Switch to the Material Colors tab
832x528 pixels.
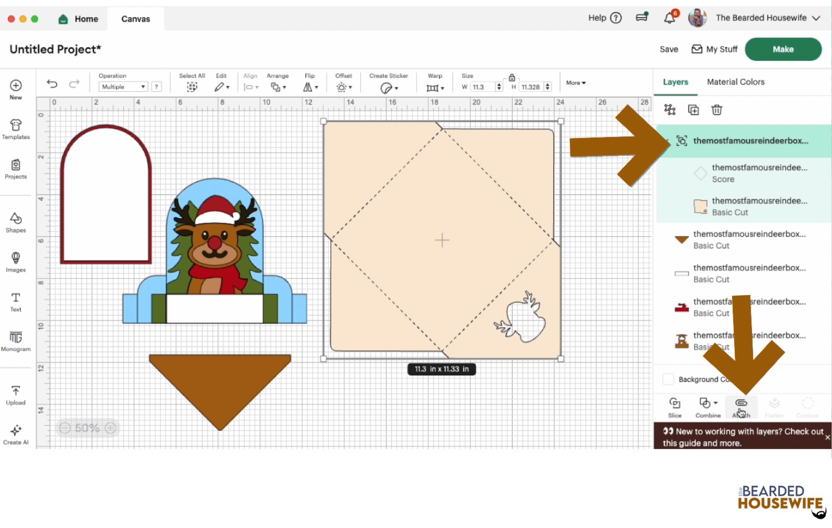tap(735, 82)
